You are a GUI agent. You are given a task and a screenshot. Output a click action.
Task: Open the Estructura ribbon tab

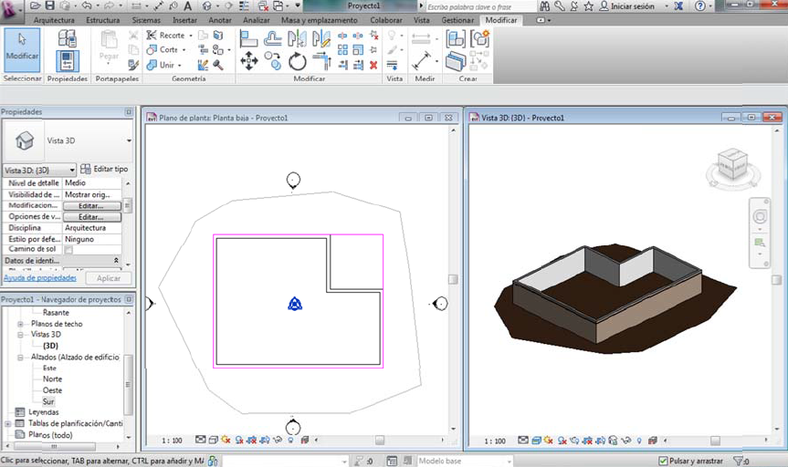tap(103, 20)
